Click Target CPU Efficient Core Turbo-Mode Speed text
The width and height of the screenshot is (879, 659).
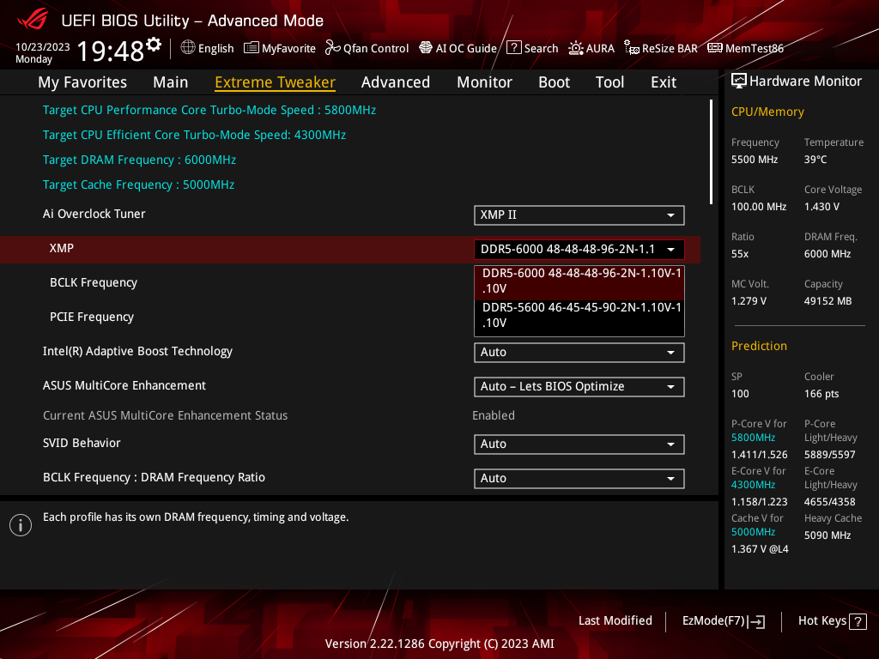[195, 135]
